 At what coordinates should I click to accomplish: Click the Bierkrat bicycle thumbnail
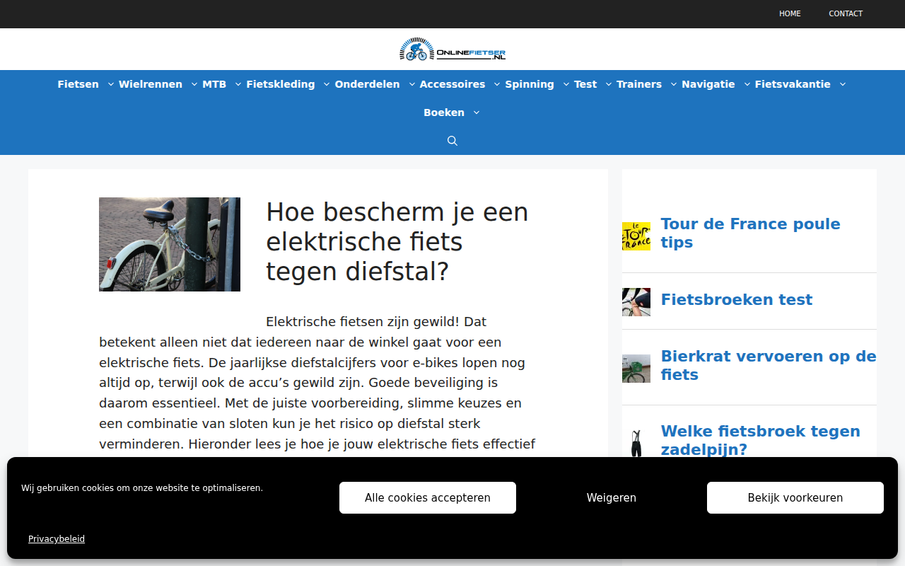tap(636, 369)
